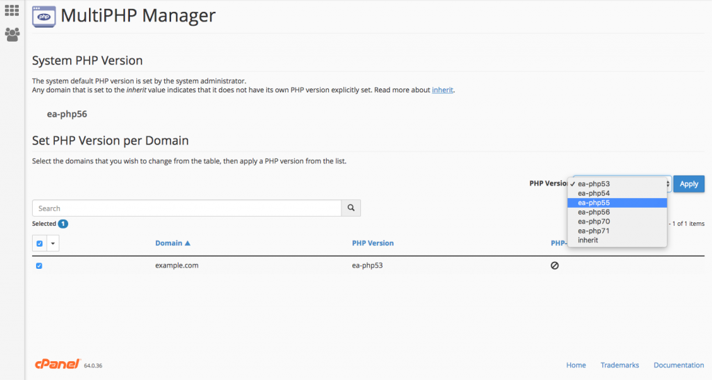The height and width of the screenshot is (380, 712).
Task: Open the users group icon in sidebar
Action: tap(13, 35)
